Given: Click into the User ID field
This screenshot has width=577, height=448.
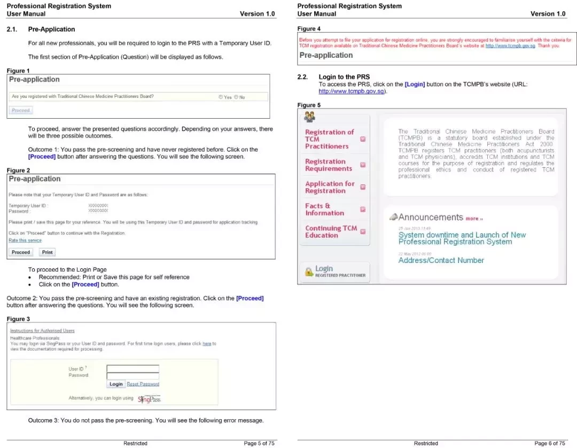Looking at the screenshot, I should tap(133, 368).
